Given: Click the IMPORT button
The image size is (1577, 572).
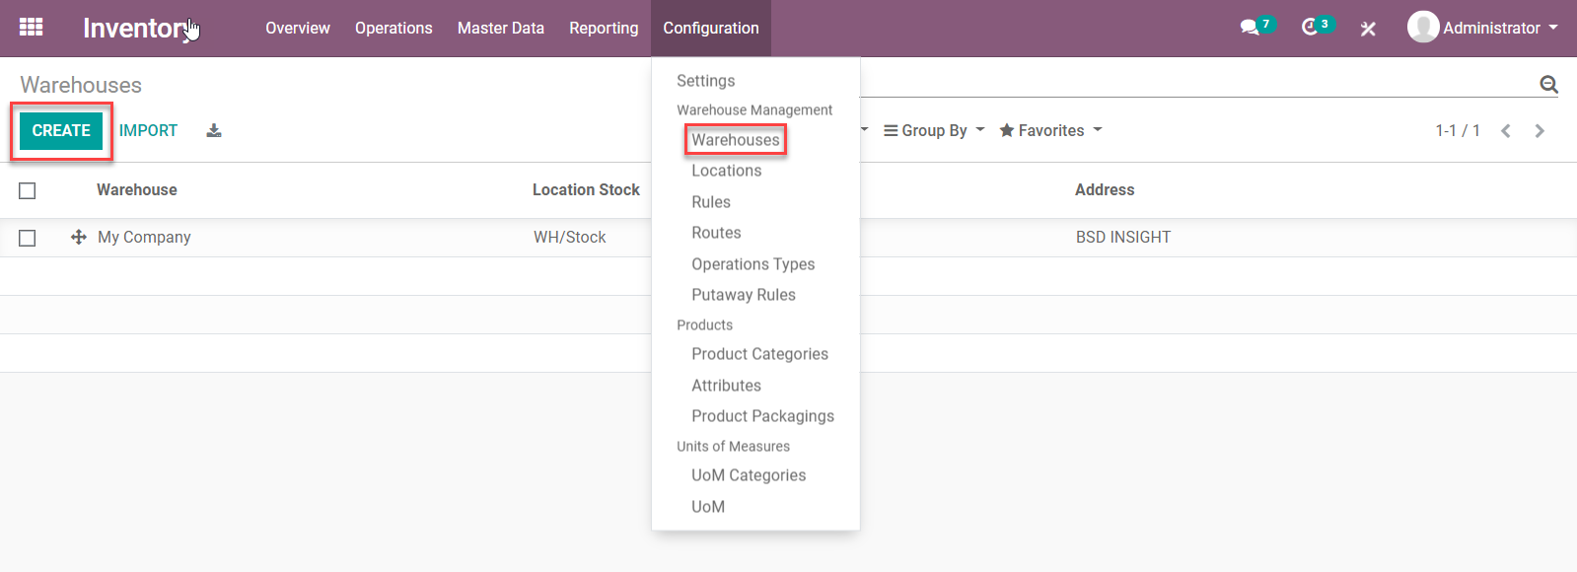Looking at the screenshot, I should (x=148, y=130).
